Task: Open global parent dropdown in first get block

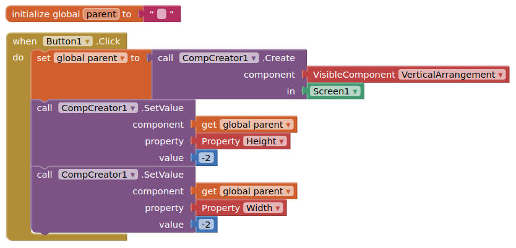Action: click(x=256, y=125)
